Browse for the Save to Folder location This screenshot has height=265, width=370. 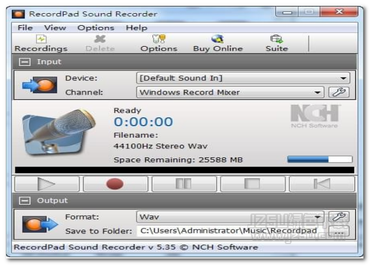339,232
